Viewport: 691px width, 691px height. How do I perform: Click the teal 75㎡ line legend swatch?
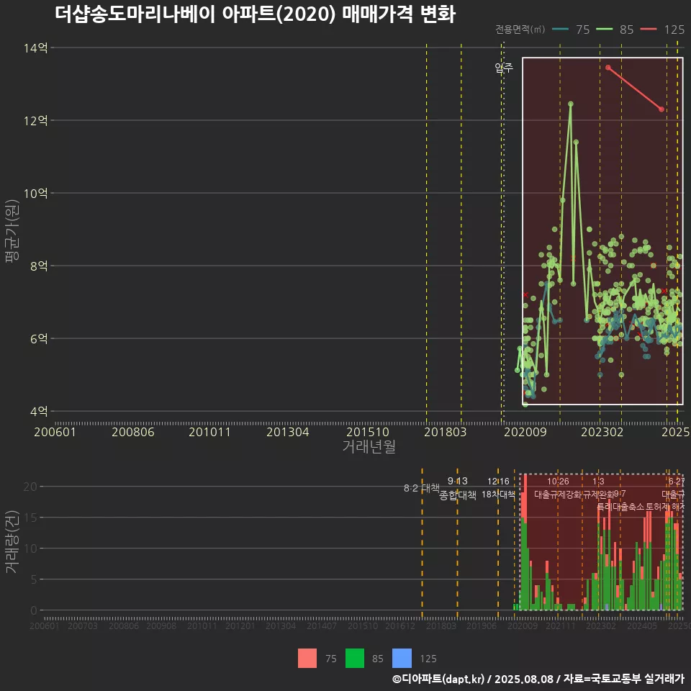(560, 30)
